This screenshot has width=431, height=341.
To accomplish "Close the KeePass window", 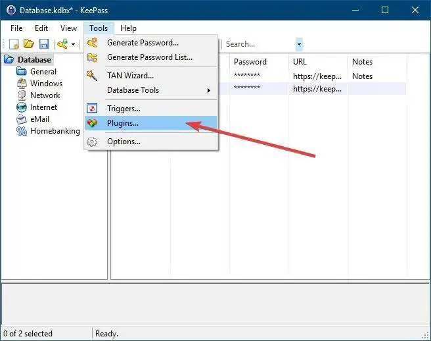I will click(x=415, y=10).
